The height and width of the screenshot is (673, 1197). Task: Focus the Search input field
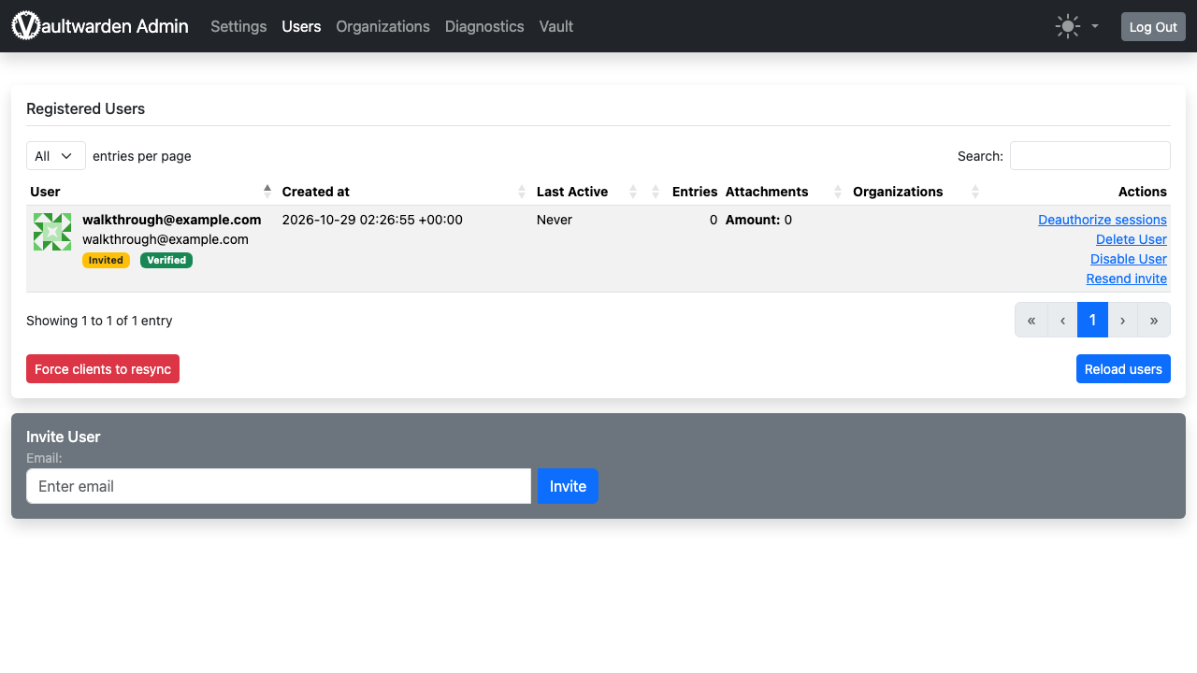click(x=1090, y=156)
